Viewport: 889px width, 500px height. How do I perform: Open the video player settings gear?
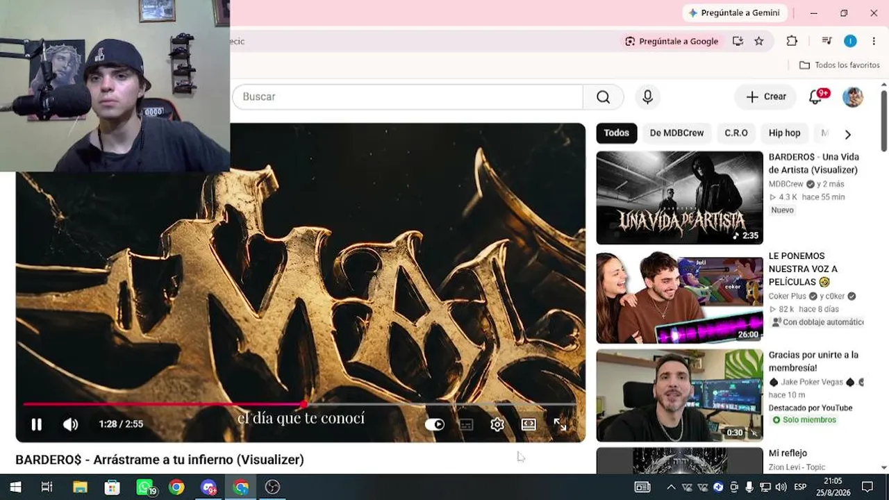(x=497, y=424)
